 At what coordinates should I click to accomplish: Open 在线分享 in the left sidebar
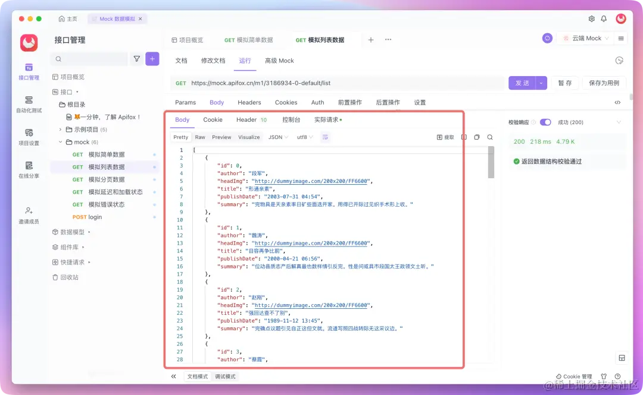click(29, 170)
